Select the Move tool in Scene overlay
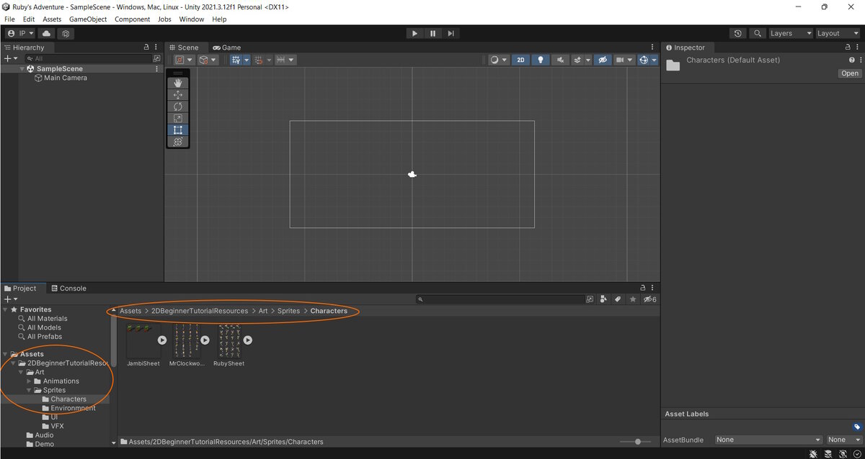The height and width of the screenshot is (459, 865). point(178,95)
